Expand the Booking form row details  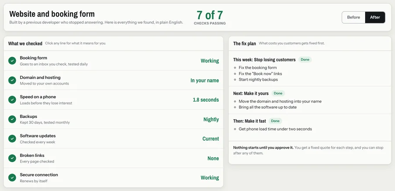(113, 60)
